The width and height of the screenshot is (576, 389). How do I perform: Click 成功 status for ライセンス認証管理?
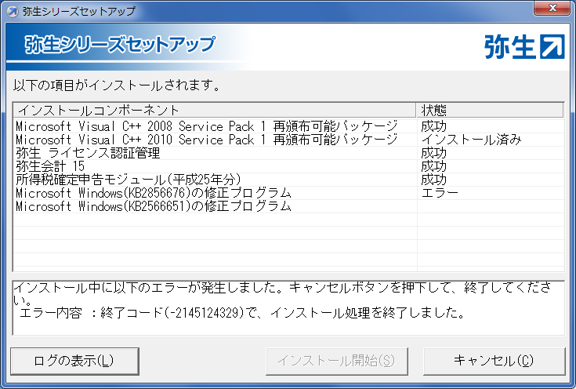point(434,153)
